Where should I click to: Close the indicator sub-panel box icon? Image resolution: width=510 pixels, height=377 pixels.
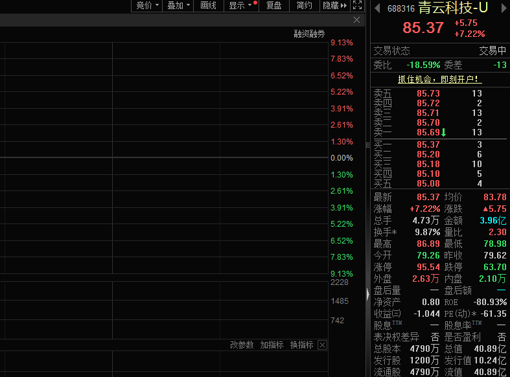point(322,345)
